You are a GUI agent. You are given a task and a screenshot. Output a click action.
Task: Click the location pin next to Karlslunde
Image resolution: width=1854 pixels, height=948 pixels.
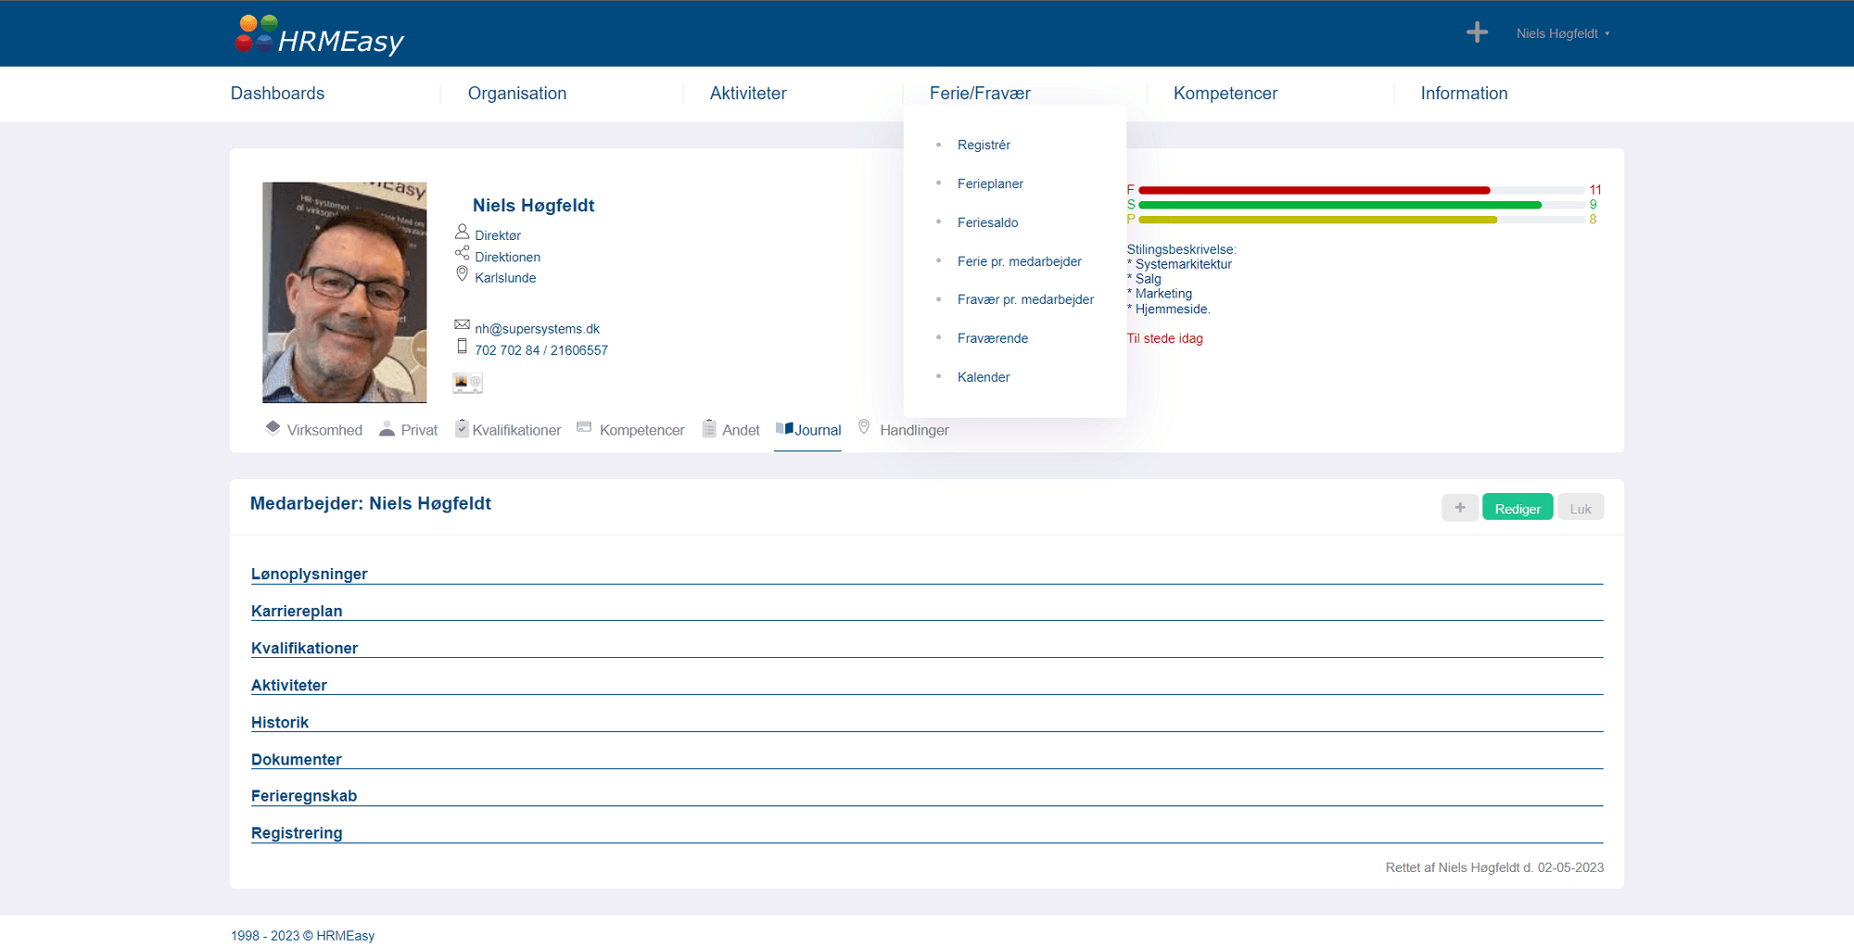click(462, 274)
